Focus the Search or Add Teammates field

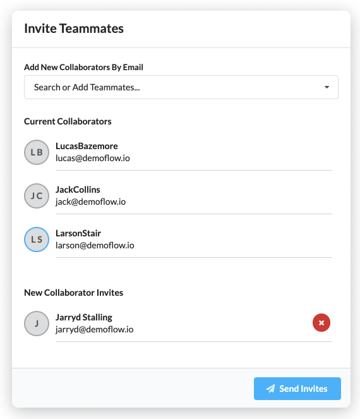[x=181, y=87]
